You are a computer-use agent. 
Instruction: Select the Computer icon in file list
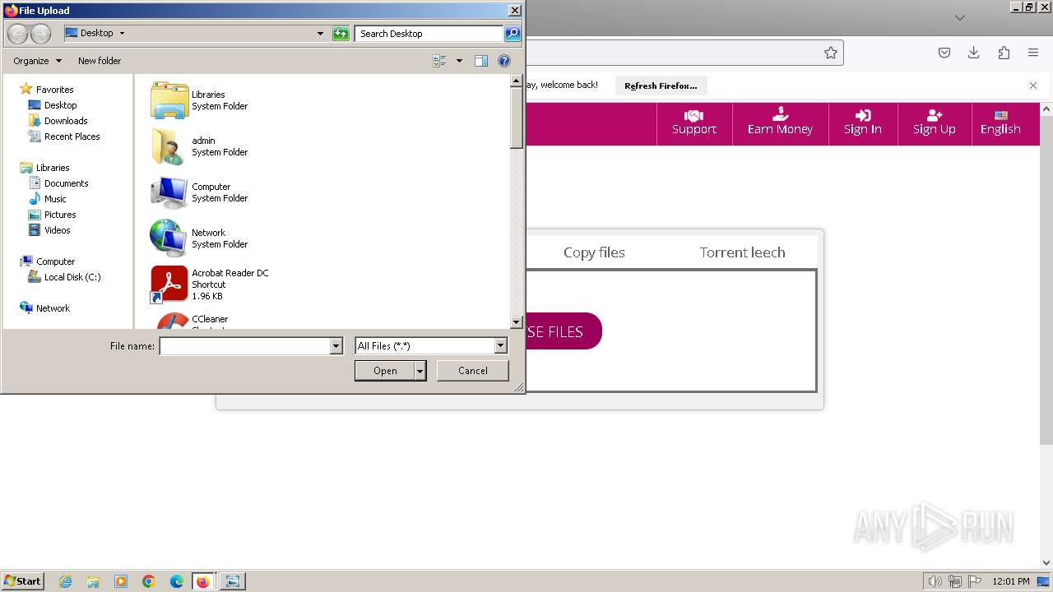[169, 192]
